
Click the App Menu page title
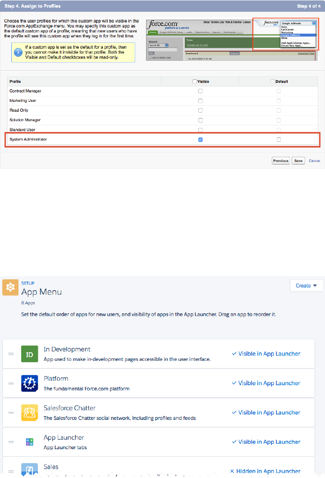41,292
